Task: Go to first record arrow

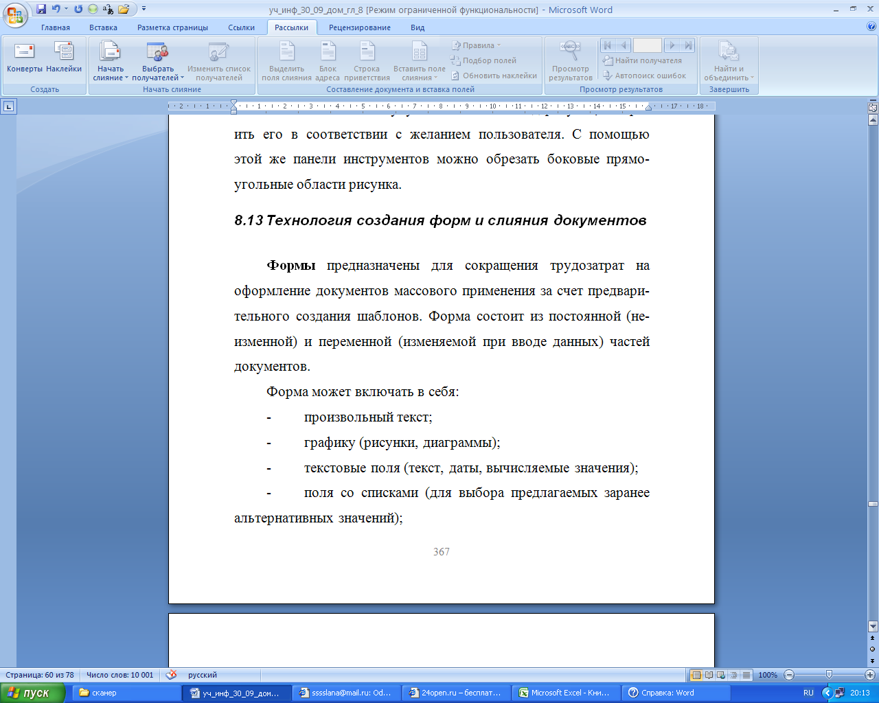Action: coord(608,45)
